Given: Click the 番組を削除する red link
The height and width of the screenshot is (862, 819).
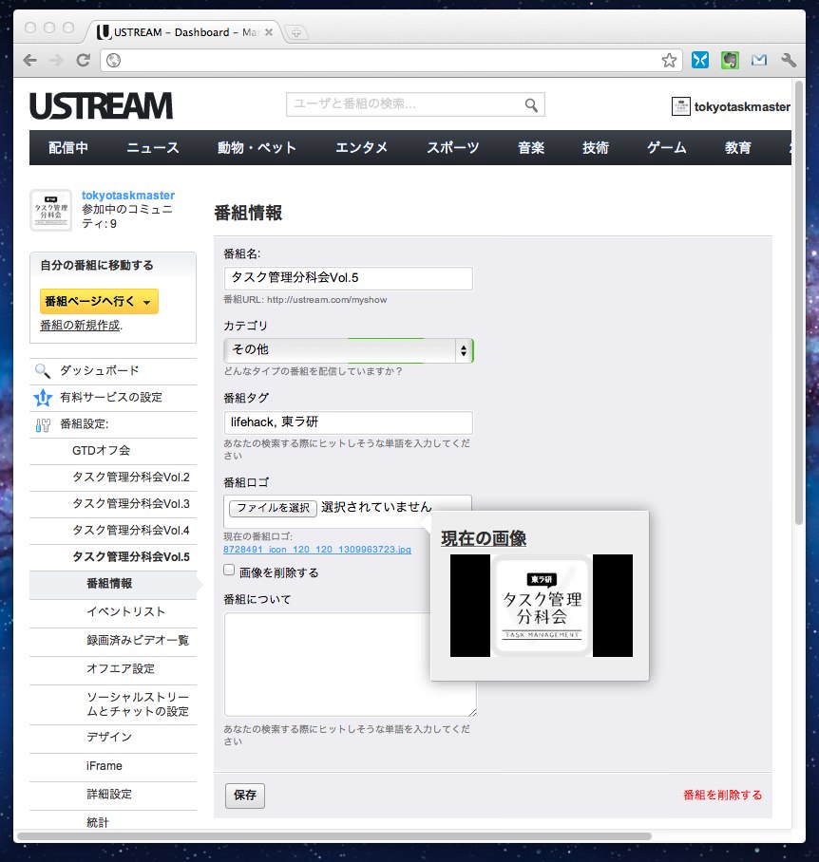Looking at the screenshot, I should (723, 795).
